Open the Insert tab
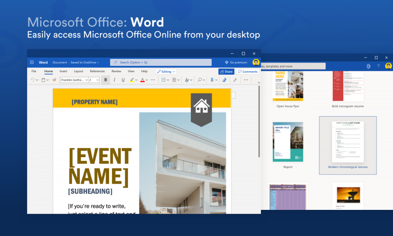Viewport: 393px width, 236px height. click(x=63, y=71)
